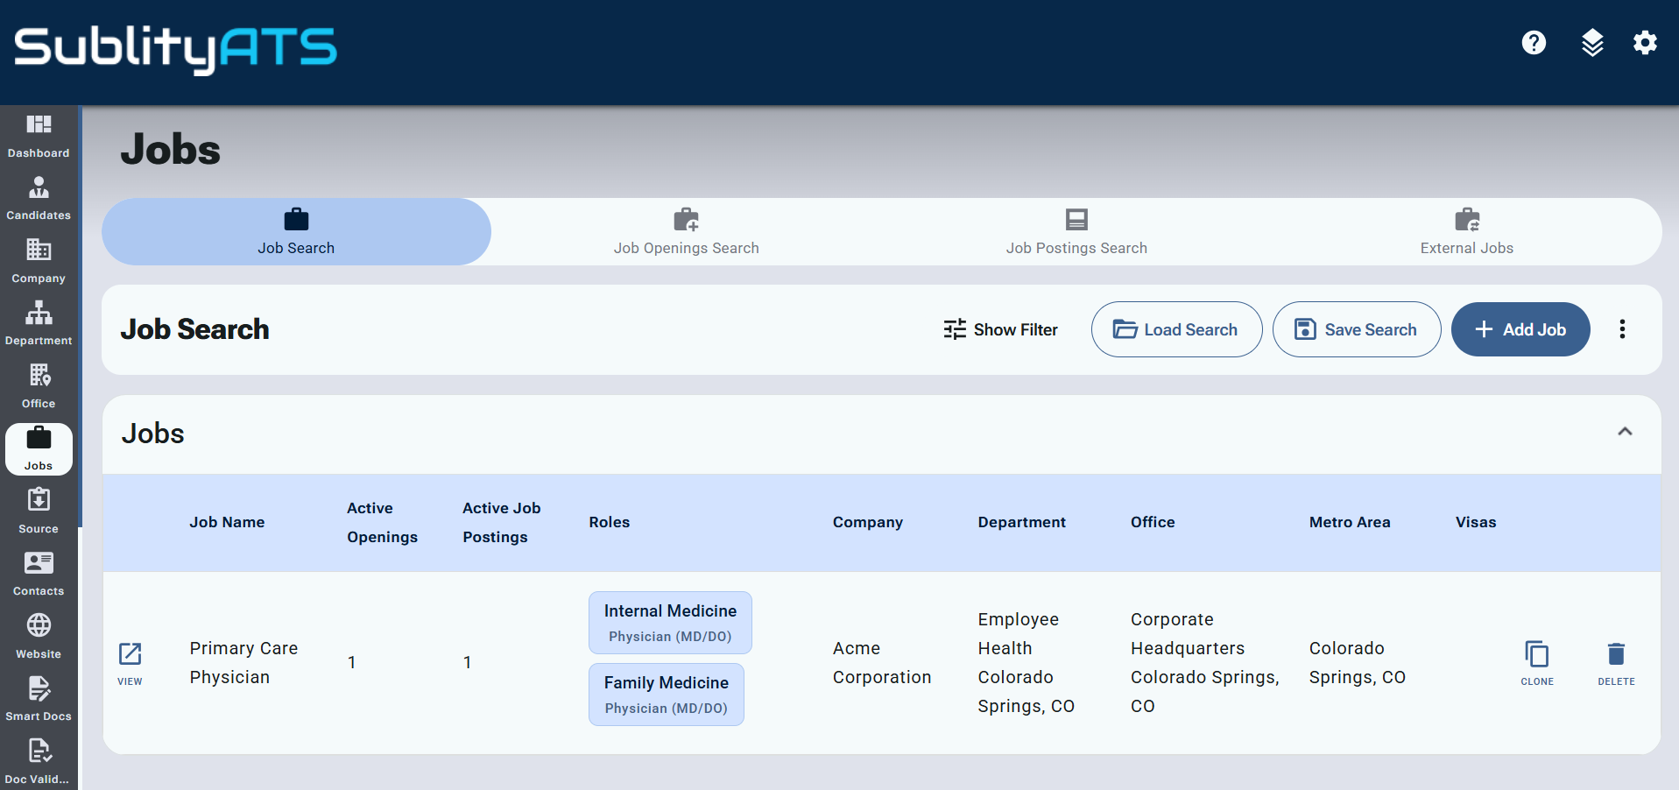
Task: Go to Dashboard in the sidebar
Action: (39, 137)
